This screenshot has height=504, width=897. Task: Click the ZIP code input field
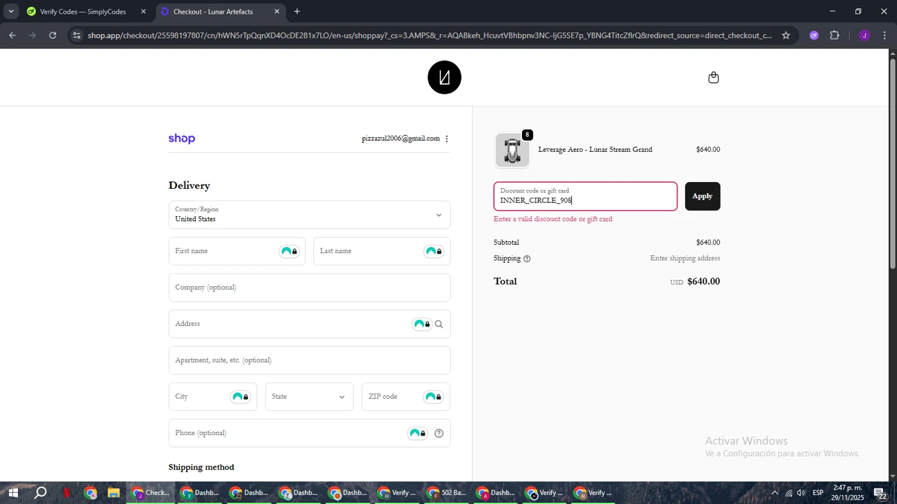(x=406, y=397)
